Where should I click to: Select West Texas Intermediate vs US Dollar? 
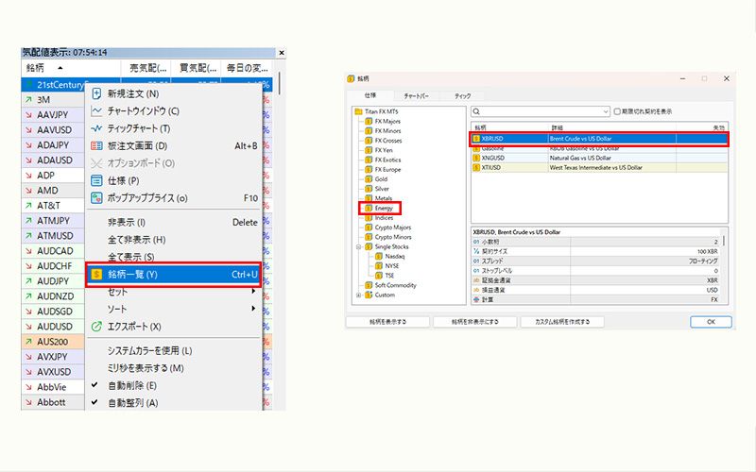[596, 168]
